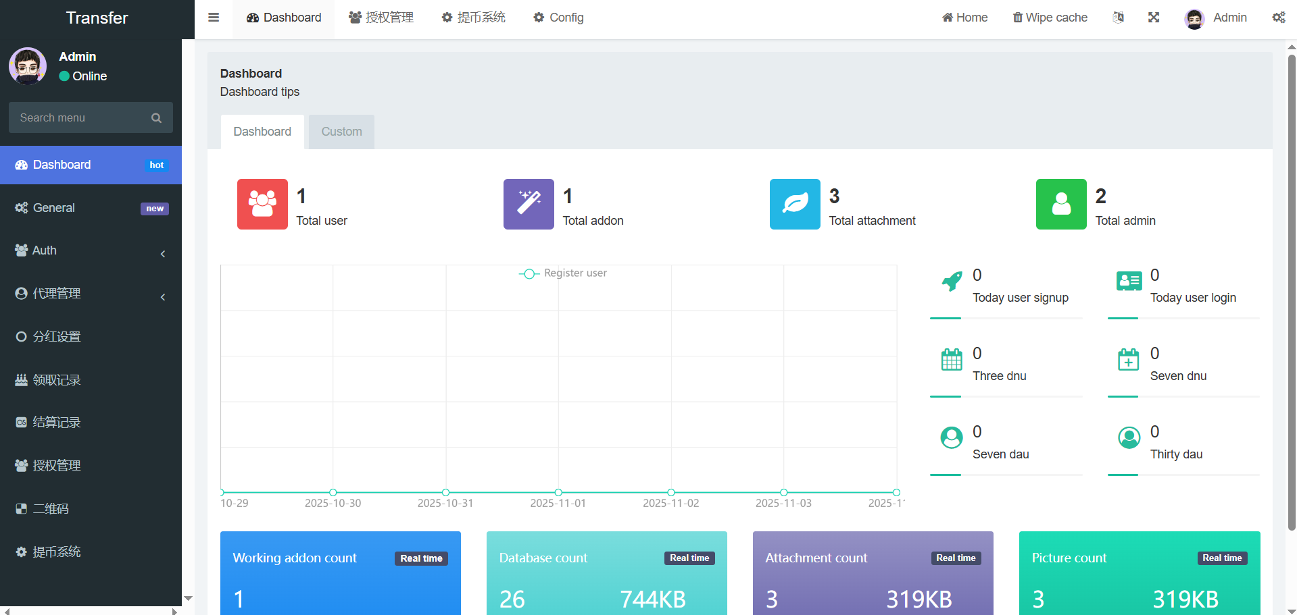Click the language switch icon in top bar
The height and width of the screenshot is (615, 1297).
pos(1119,18)
